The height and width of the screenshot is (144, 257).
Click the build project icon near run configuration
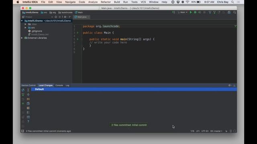(173, 12)
